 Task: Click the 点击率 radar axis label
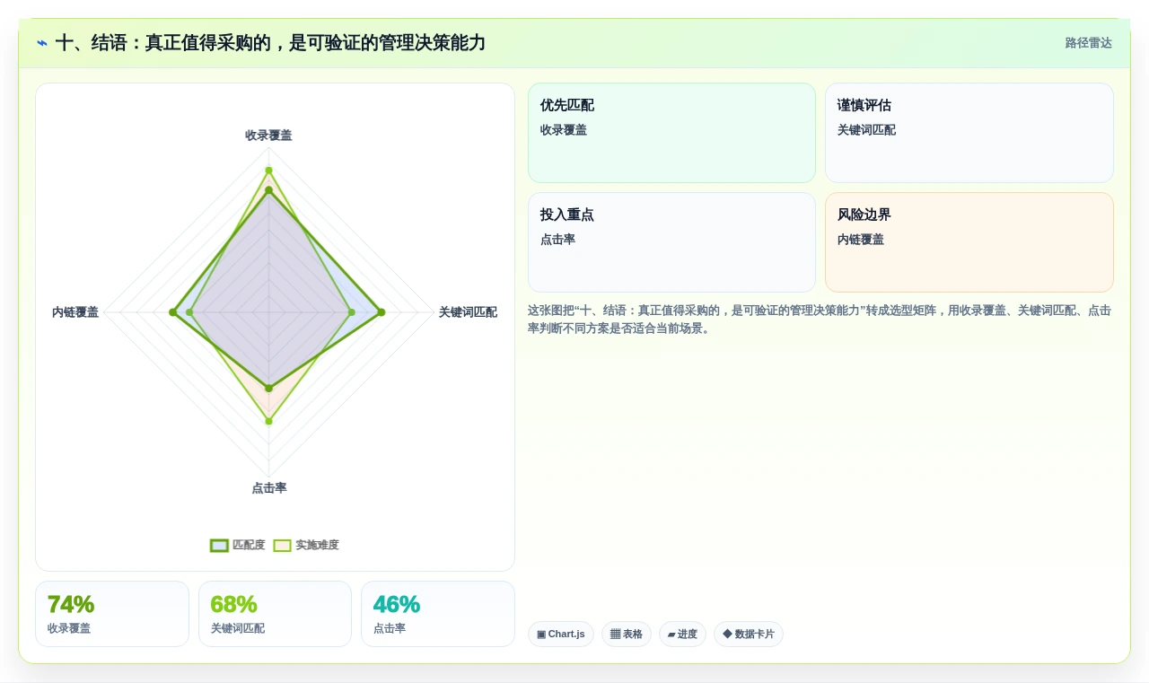(269, 488)
